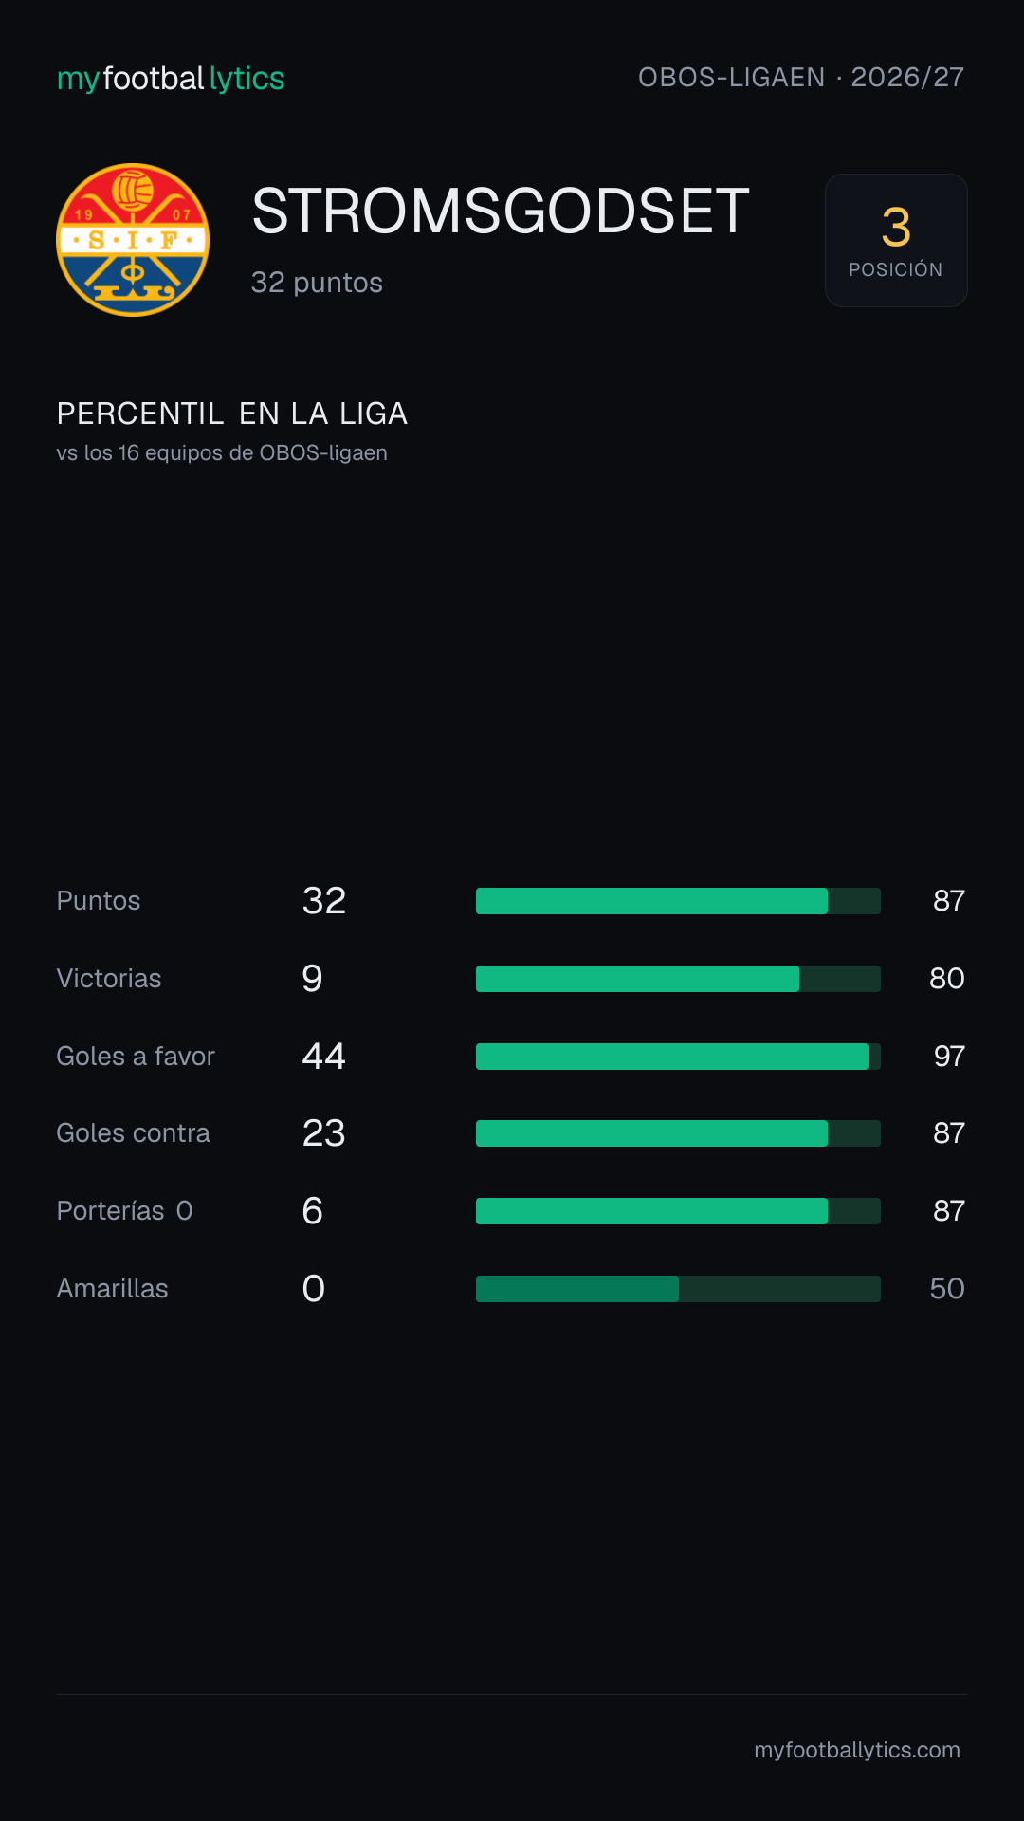Screen dimensions: 1024x1821
Task: Click the Goles a favor label
Action: (136, 1057)
